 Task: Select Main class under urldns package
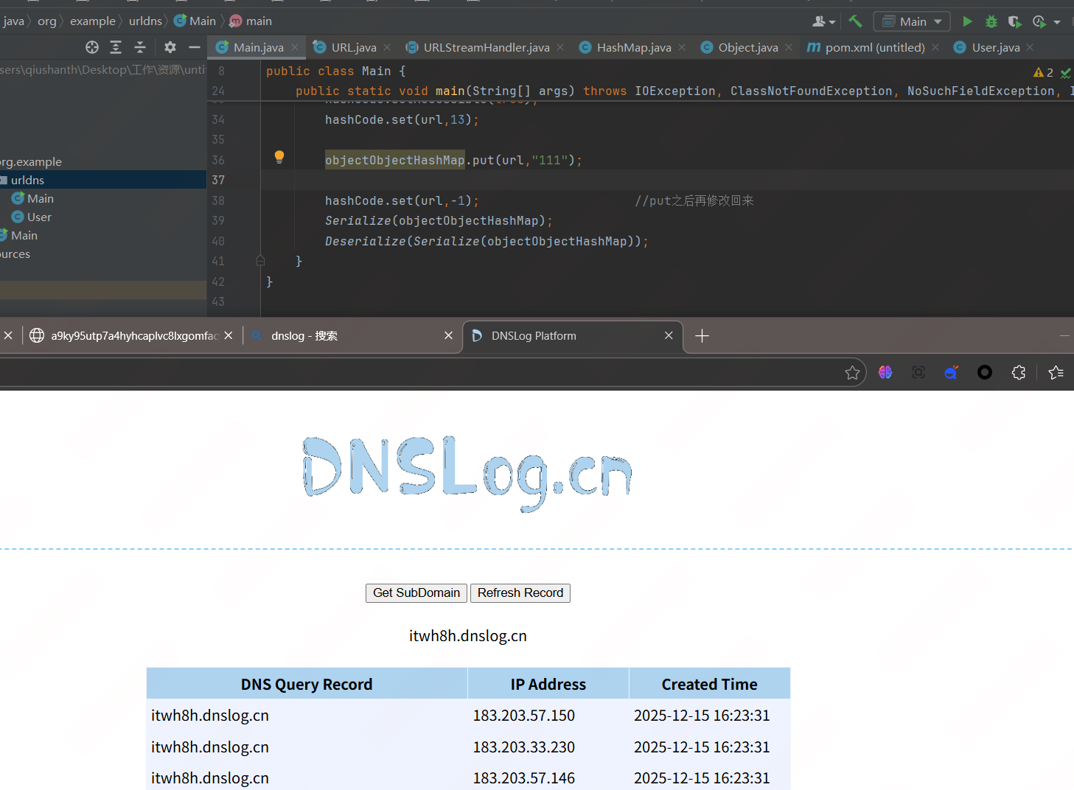click(103, 198)
